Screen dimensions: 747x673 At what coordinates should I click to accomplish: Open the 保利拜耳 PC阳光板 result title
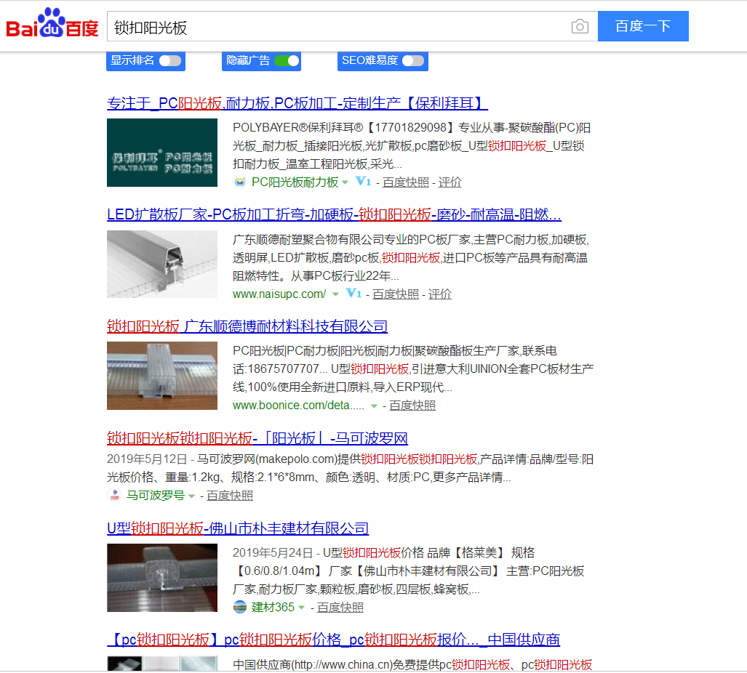(x=297, y=103)
